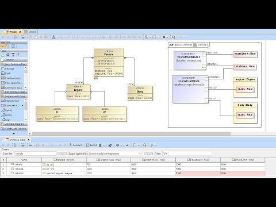Viewport: 276px width, 207px height.
Task: Select the Interface Block palette item
Action: click(11, 78)
